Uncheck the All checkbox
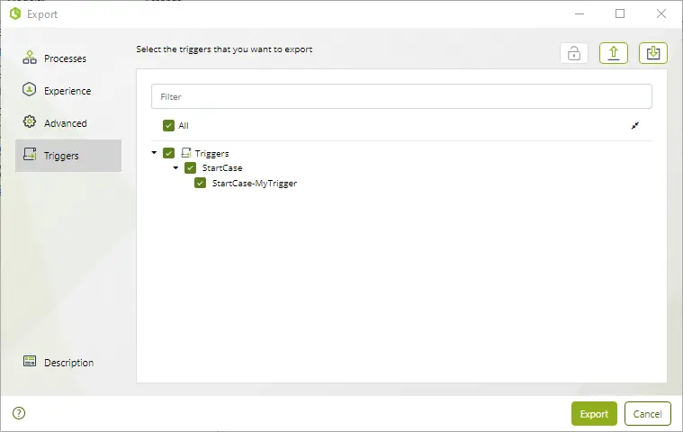Viewport: 683px width, 432px height. pyautogui.click(x=168, y=125)
